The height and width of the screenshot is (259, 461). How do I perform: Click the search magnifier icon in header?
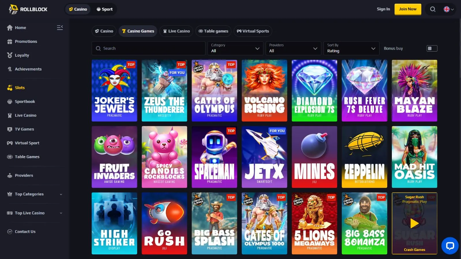[x=432, y=9]
